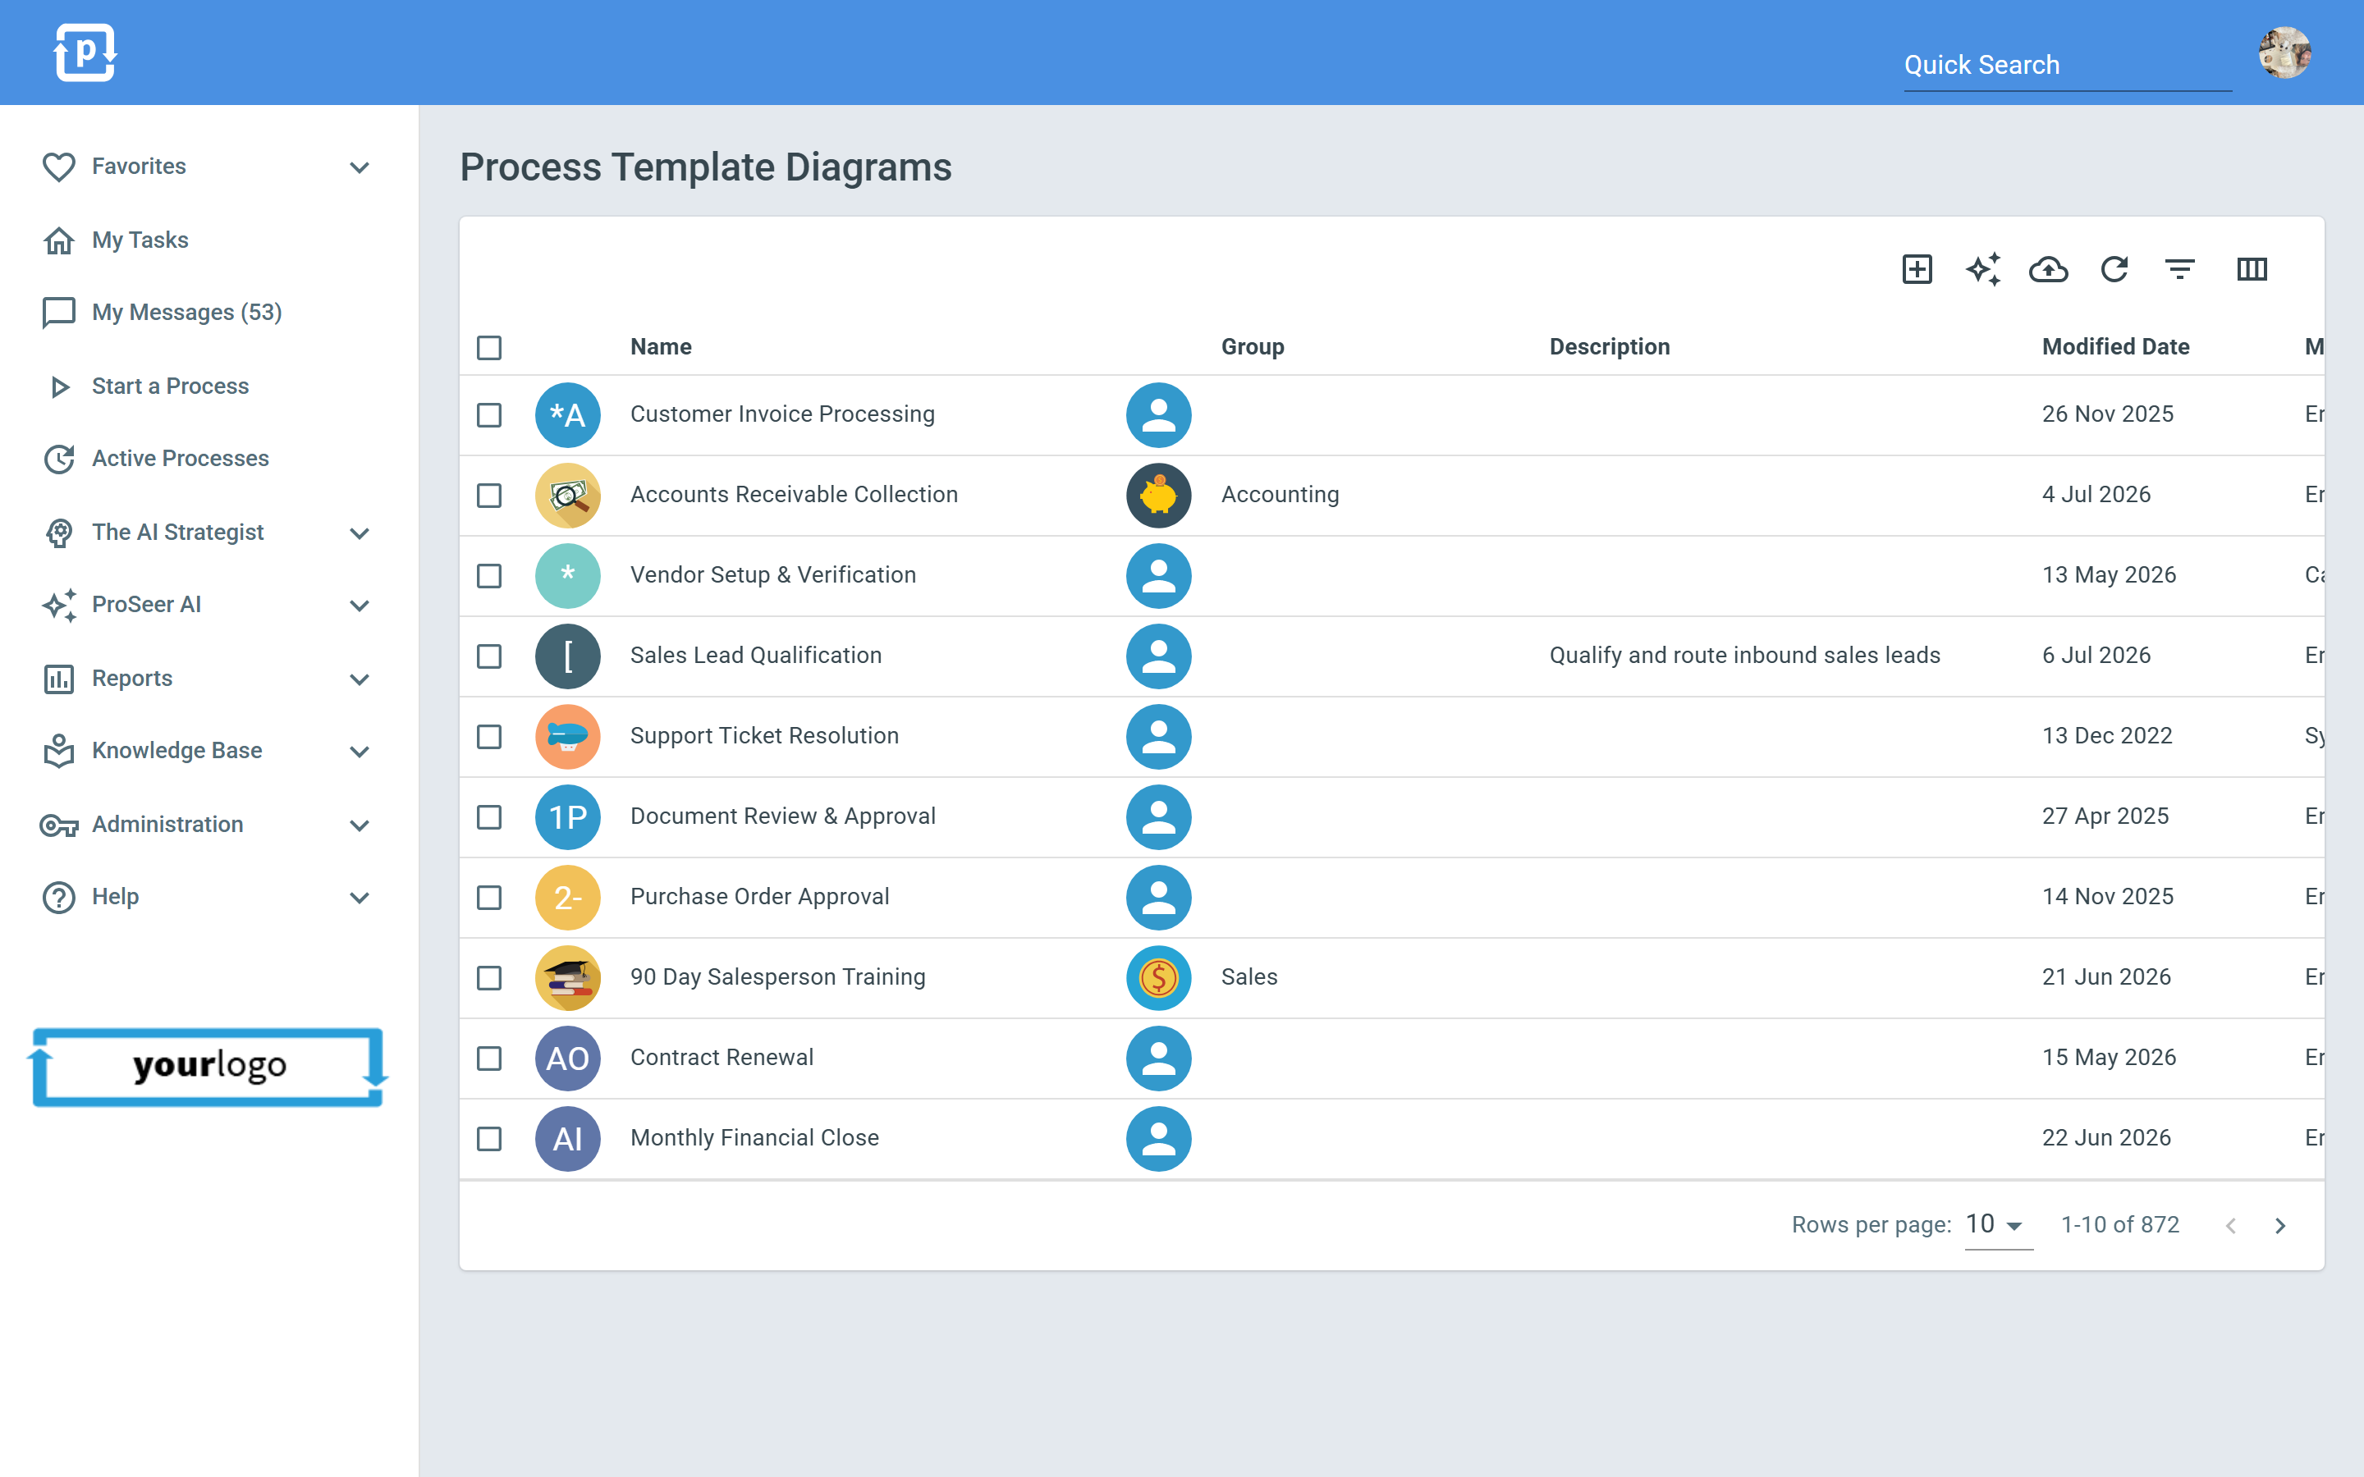Screen dimensions: 2364x1477
Task: Check the Customer Invoice Processing row
Action: click(x=489, y=415)
